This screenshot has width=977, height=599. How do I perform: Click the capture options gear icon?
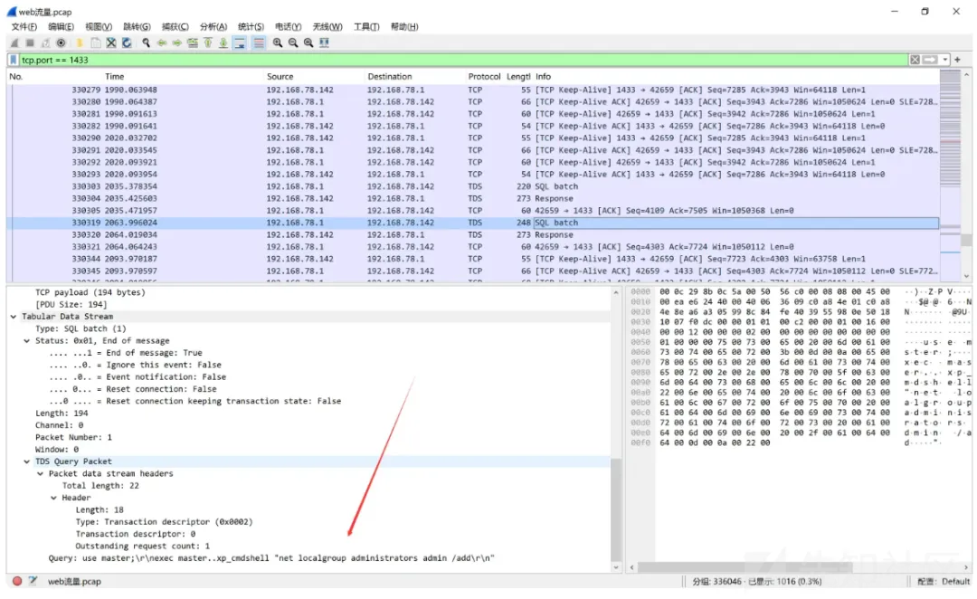point(61,43)
